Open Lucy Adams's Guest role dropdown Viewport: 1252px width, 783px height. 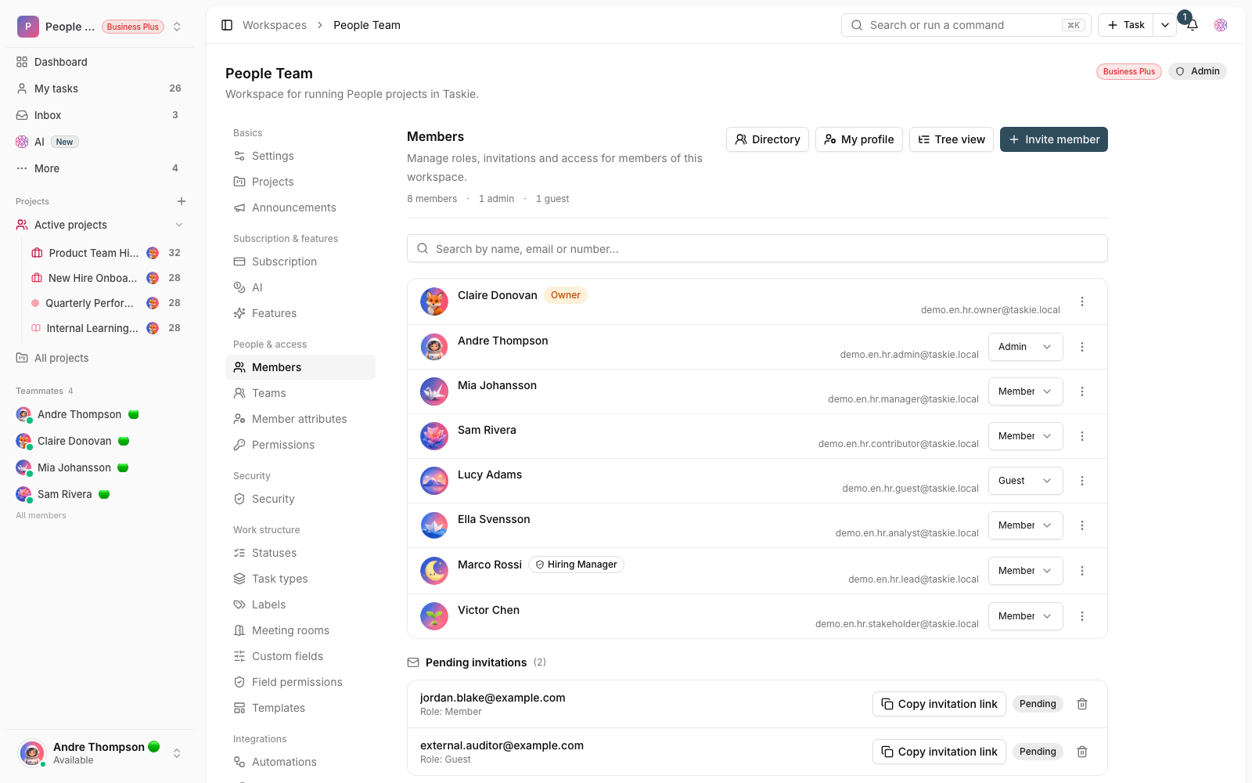(x=1025, y=481)
